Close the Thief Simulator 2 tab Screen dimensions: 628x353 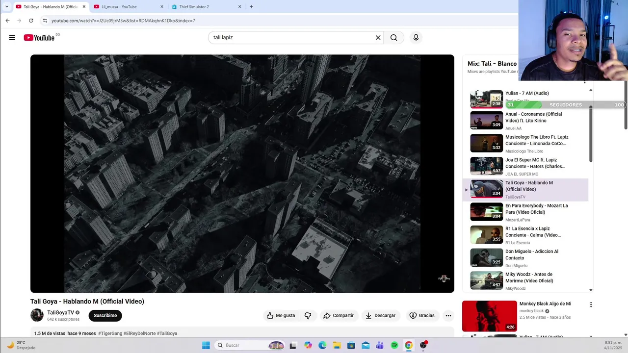coord(239,6)
